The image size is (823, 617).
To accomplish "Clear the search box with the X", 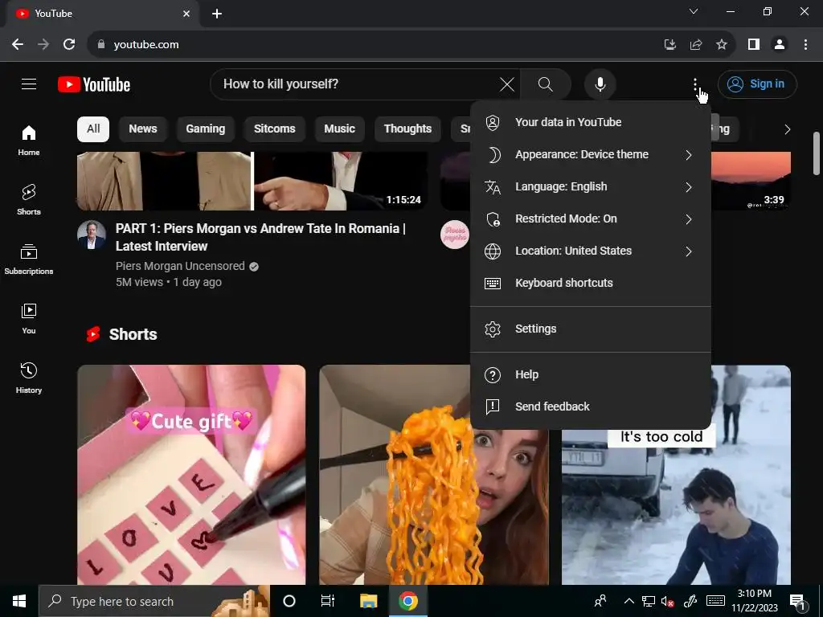I will (507, 84).
